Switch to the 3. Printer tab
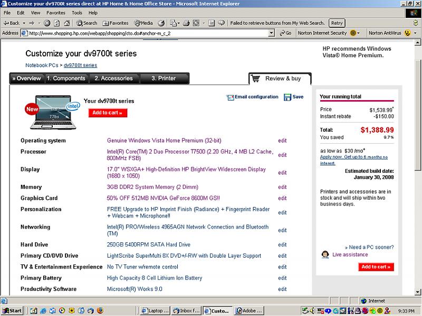The image size is (422, 316). (164, 78)
